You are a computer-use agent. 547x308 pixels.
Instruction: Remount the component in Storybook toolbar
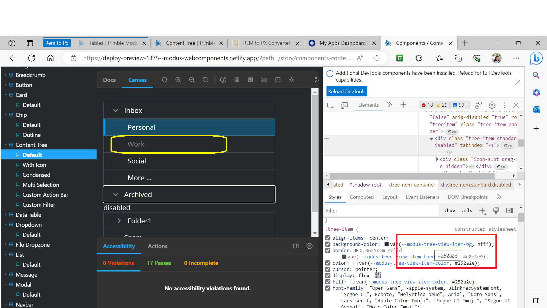(x=164, y=80)
